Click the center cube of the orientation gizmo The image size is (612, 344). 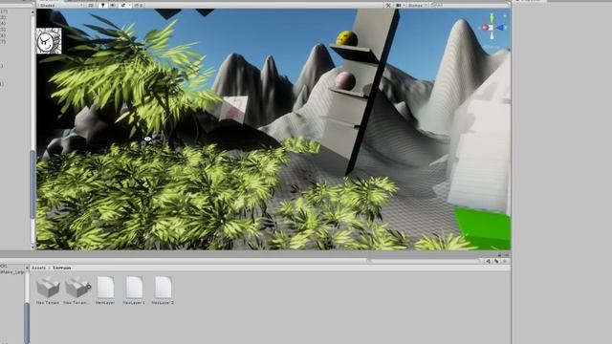(x=492, y=28)
